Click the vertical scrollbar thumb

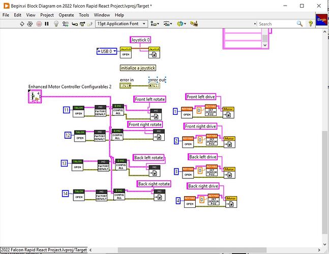coord(324,182)
